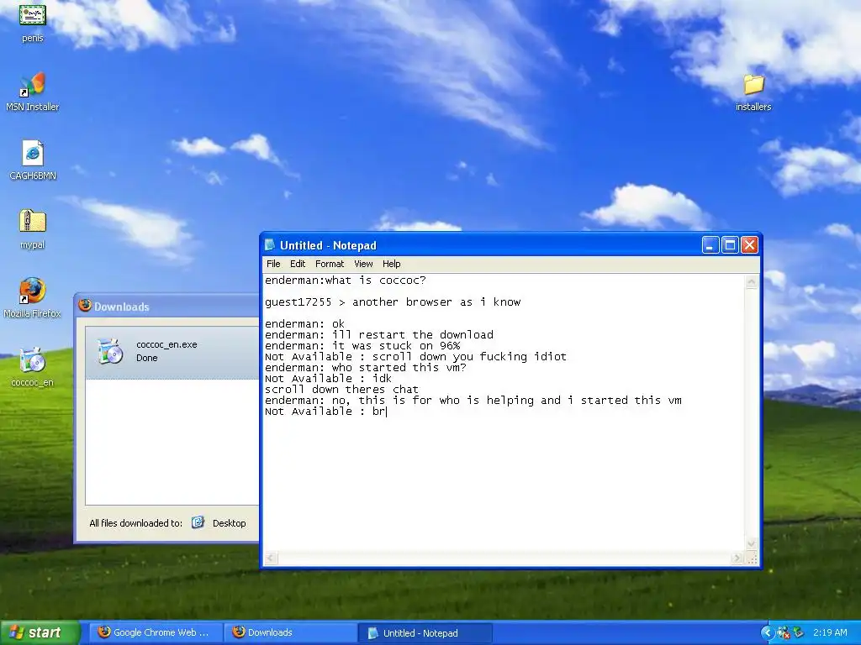
Task: Click the line 'guest17255 > another browser as i know'
Action: click(393, 302)
